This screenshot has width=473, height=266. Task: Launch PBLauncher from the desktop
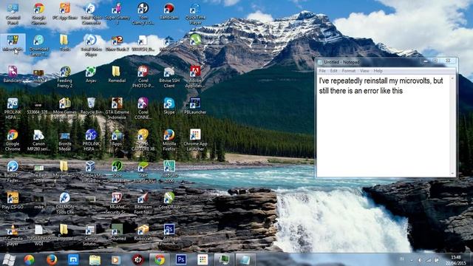(195, 106)
